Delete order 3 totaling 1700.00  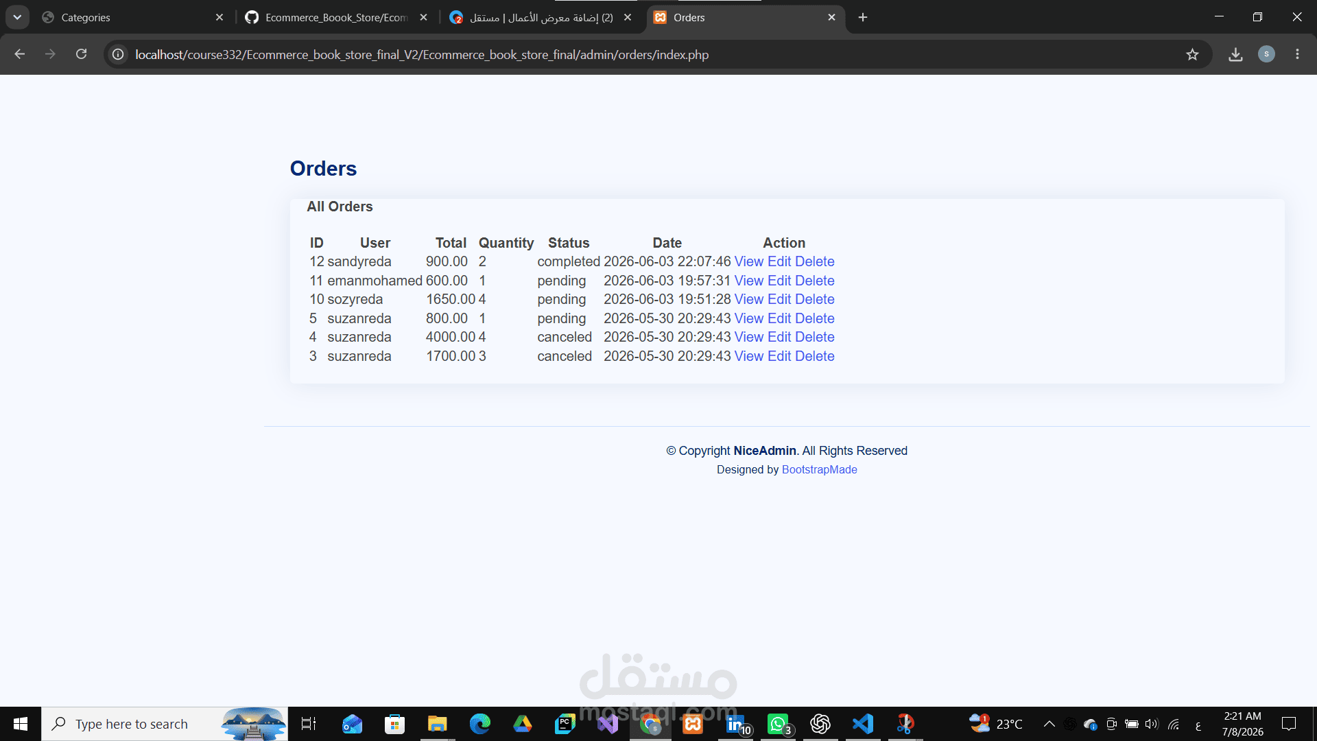[x=815, y=356]
